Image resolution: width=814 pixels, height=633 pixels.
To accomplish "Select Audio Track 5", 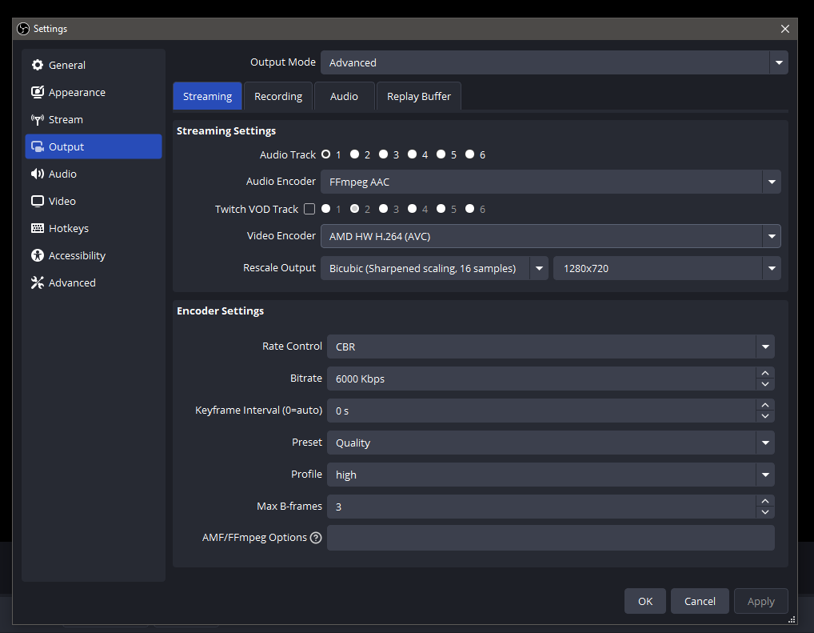I will coord(441,154).
